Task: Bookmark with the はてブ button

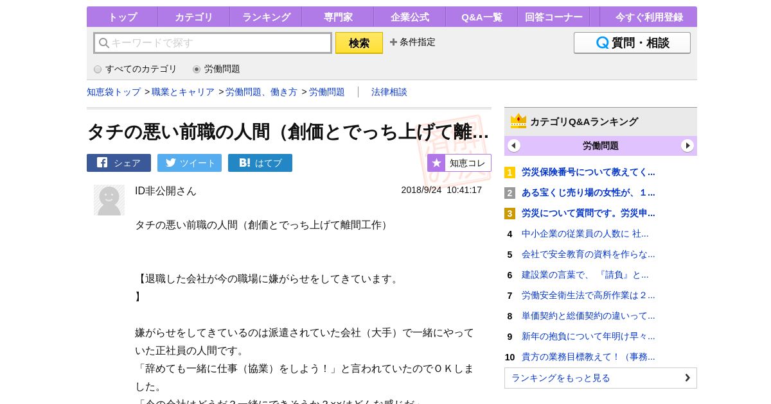Action: pyautogui.click(x=260, y=163)
